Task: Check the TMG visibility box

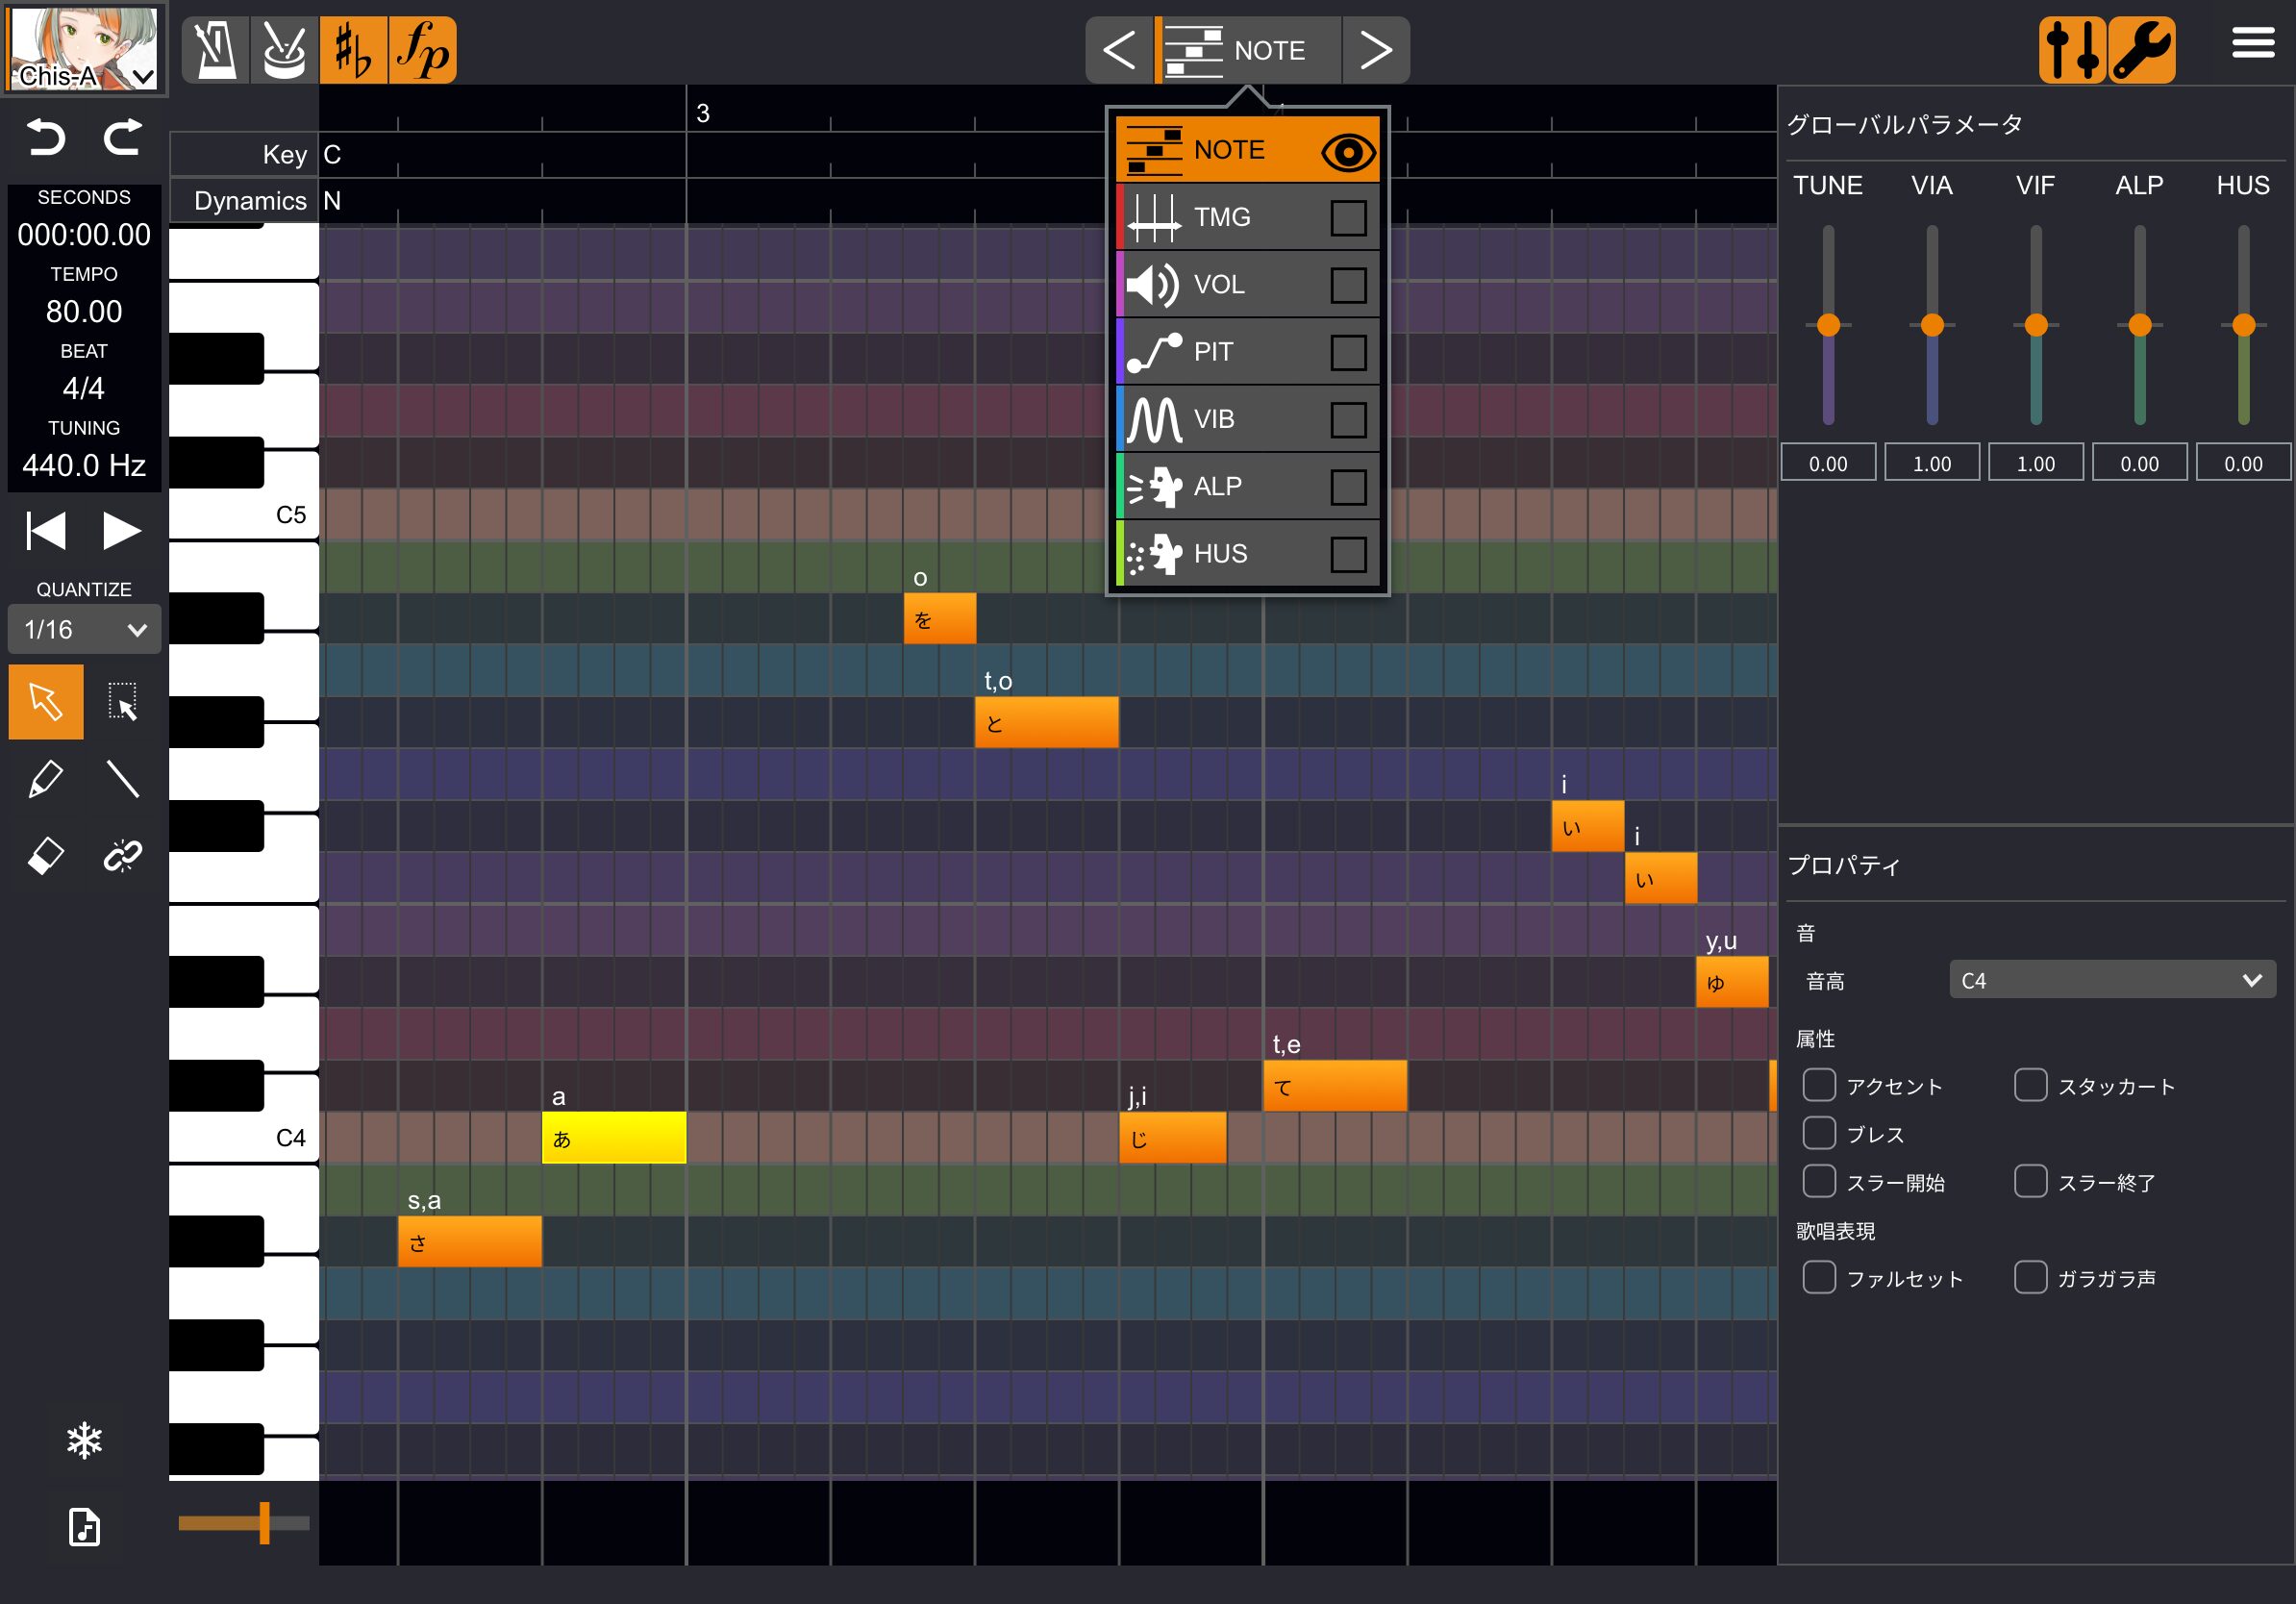Action: click(1348, 218)
